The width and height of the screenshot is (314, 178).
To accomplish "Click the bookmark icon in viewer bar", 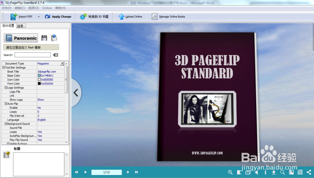I will point(291,172).
